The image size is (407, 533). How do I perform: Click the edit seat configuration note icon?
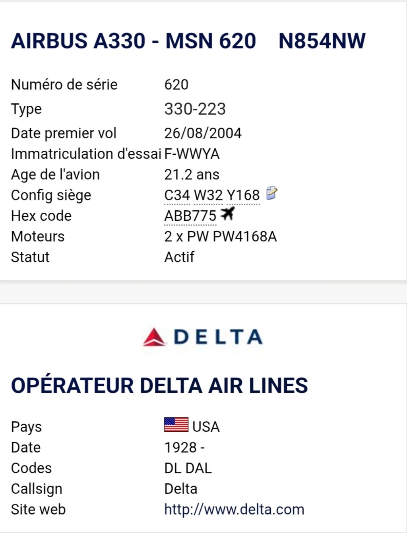[272, 193]
